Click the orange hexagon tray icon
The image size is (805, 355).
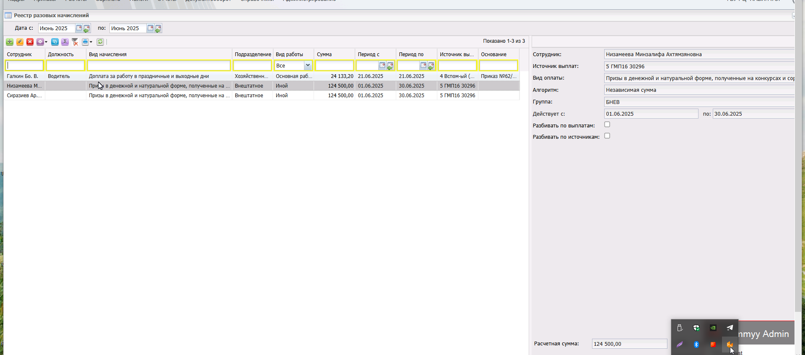pos(730,345)
